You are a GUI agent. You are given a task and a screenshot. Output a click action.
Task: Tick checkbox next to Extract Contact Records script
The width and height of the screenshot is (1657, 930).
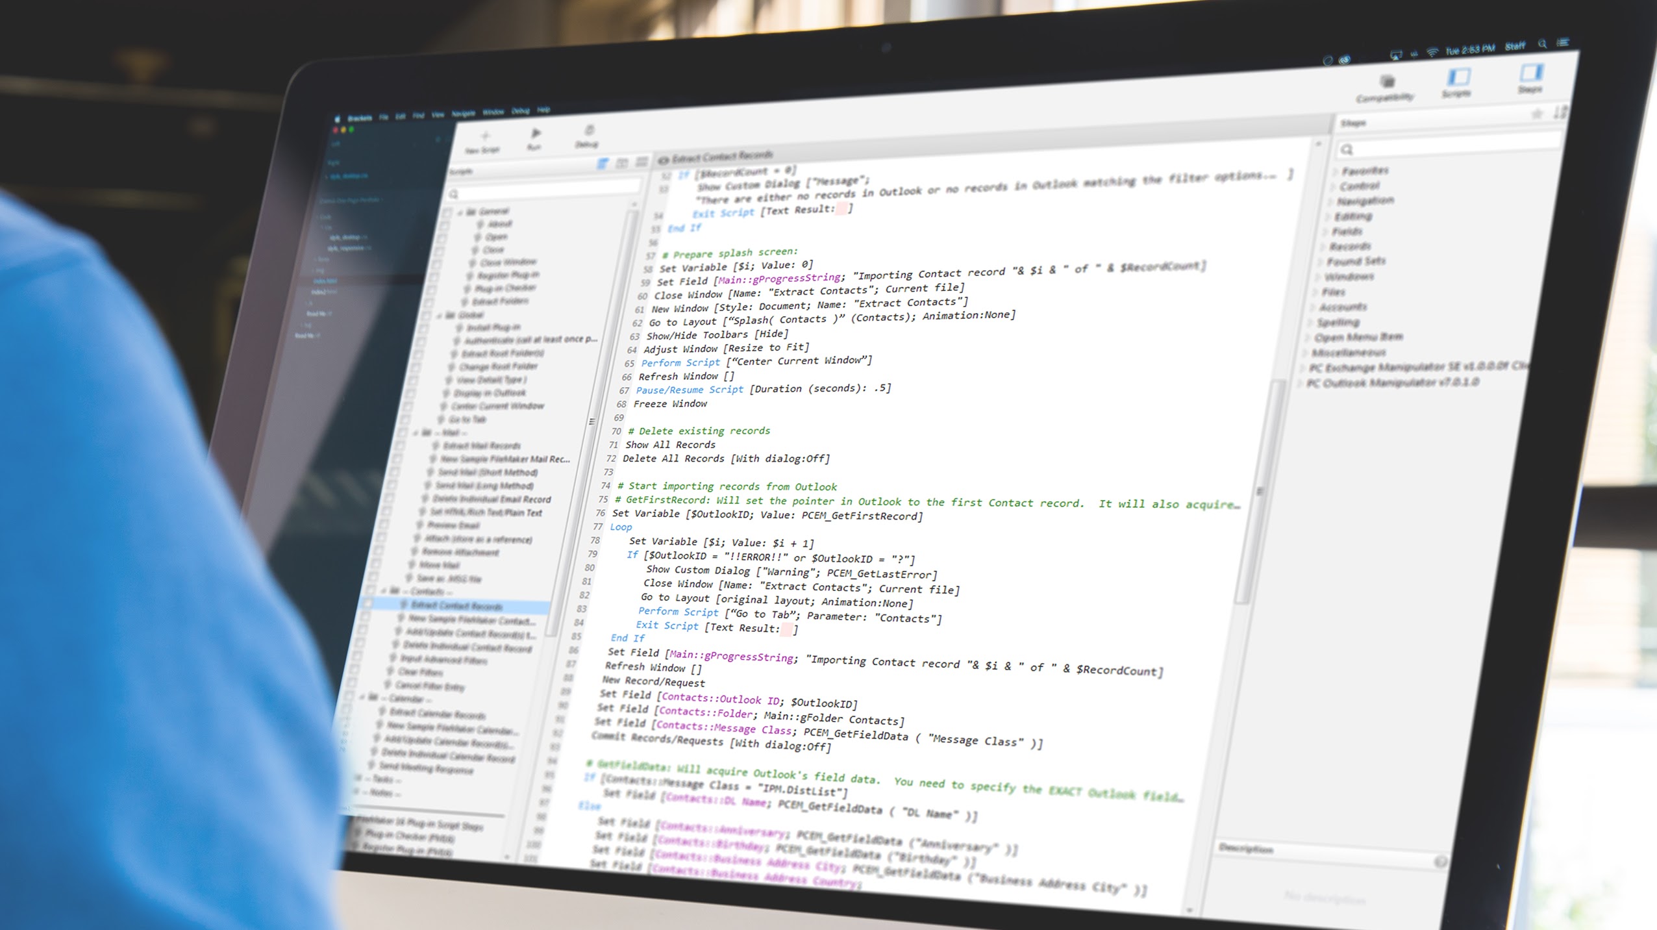point(367,603)
